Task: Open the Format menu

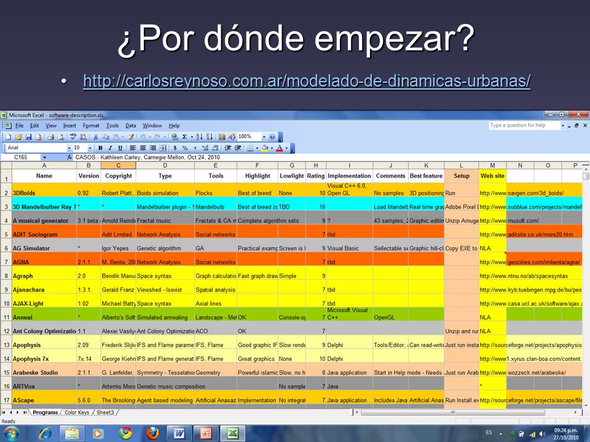Action: click(x=91, y=125)
